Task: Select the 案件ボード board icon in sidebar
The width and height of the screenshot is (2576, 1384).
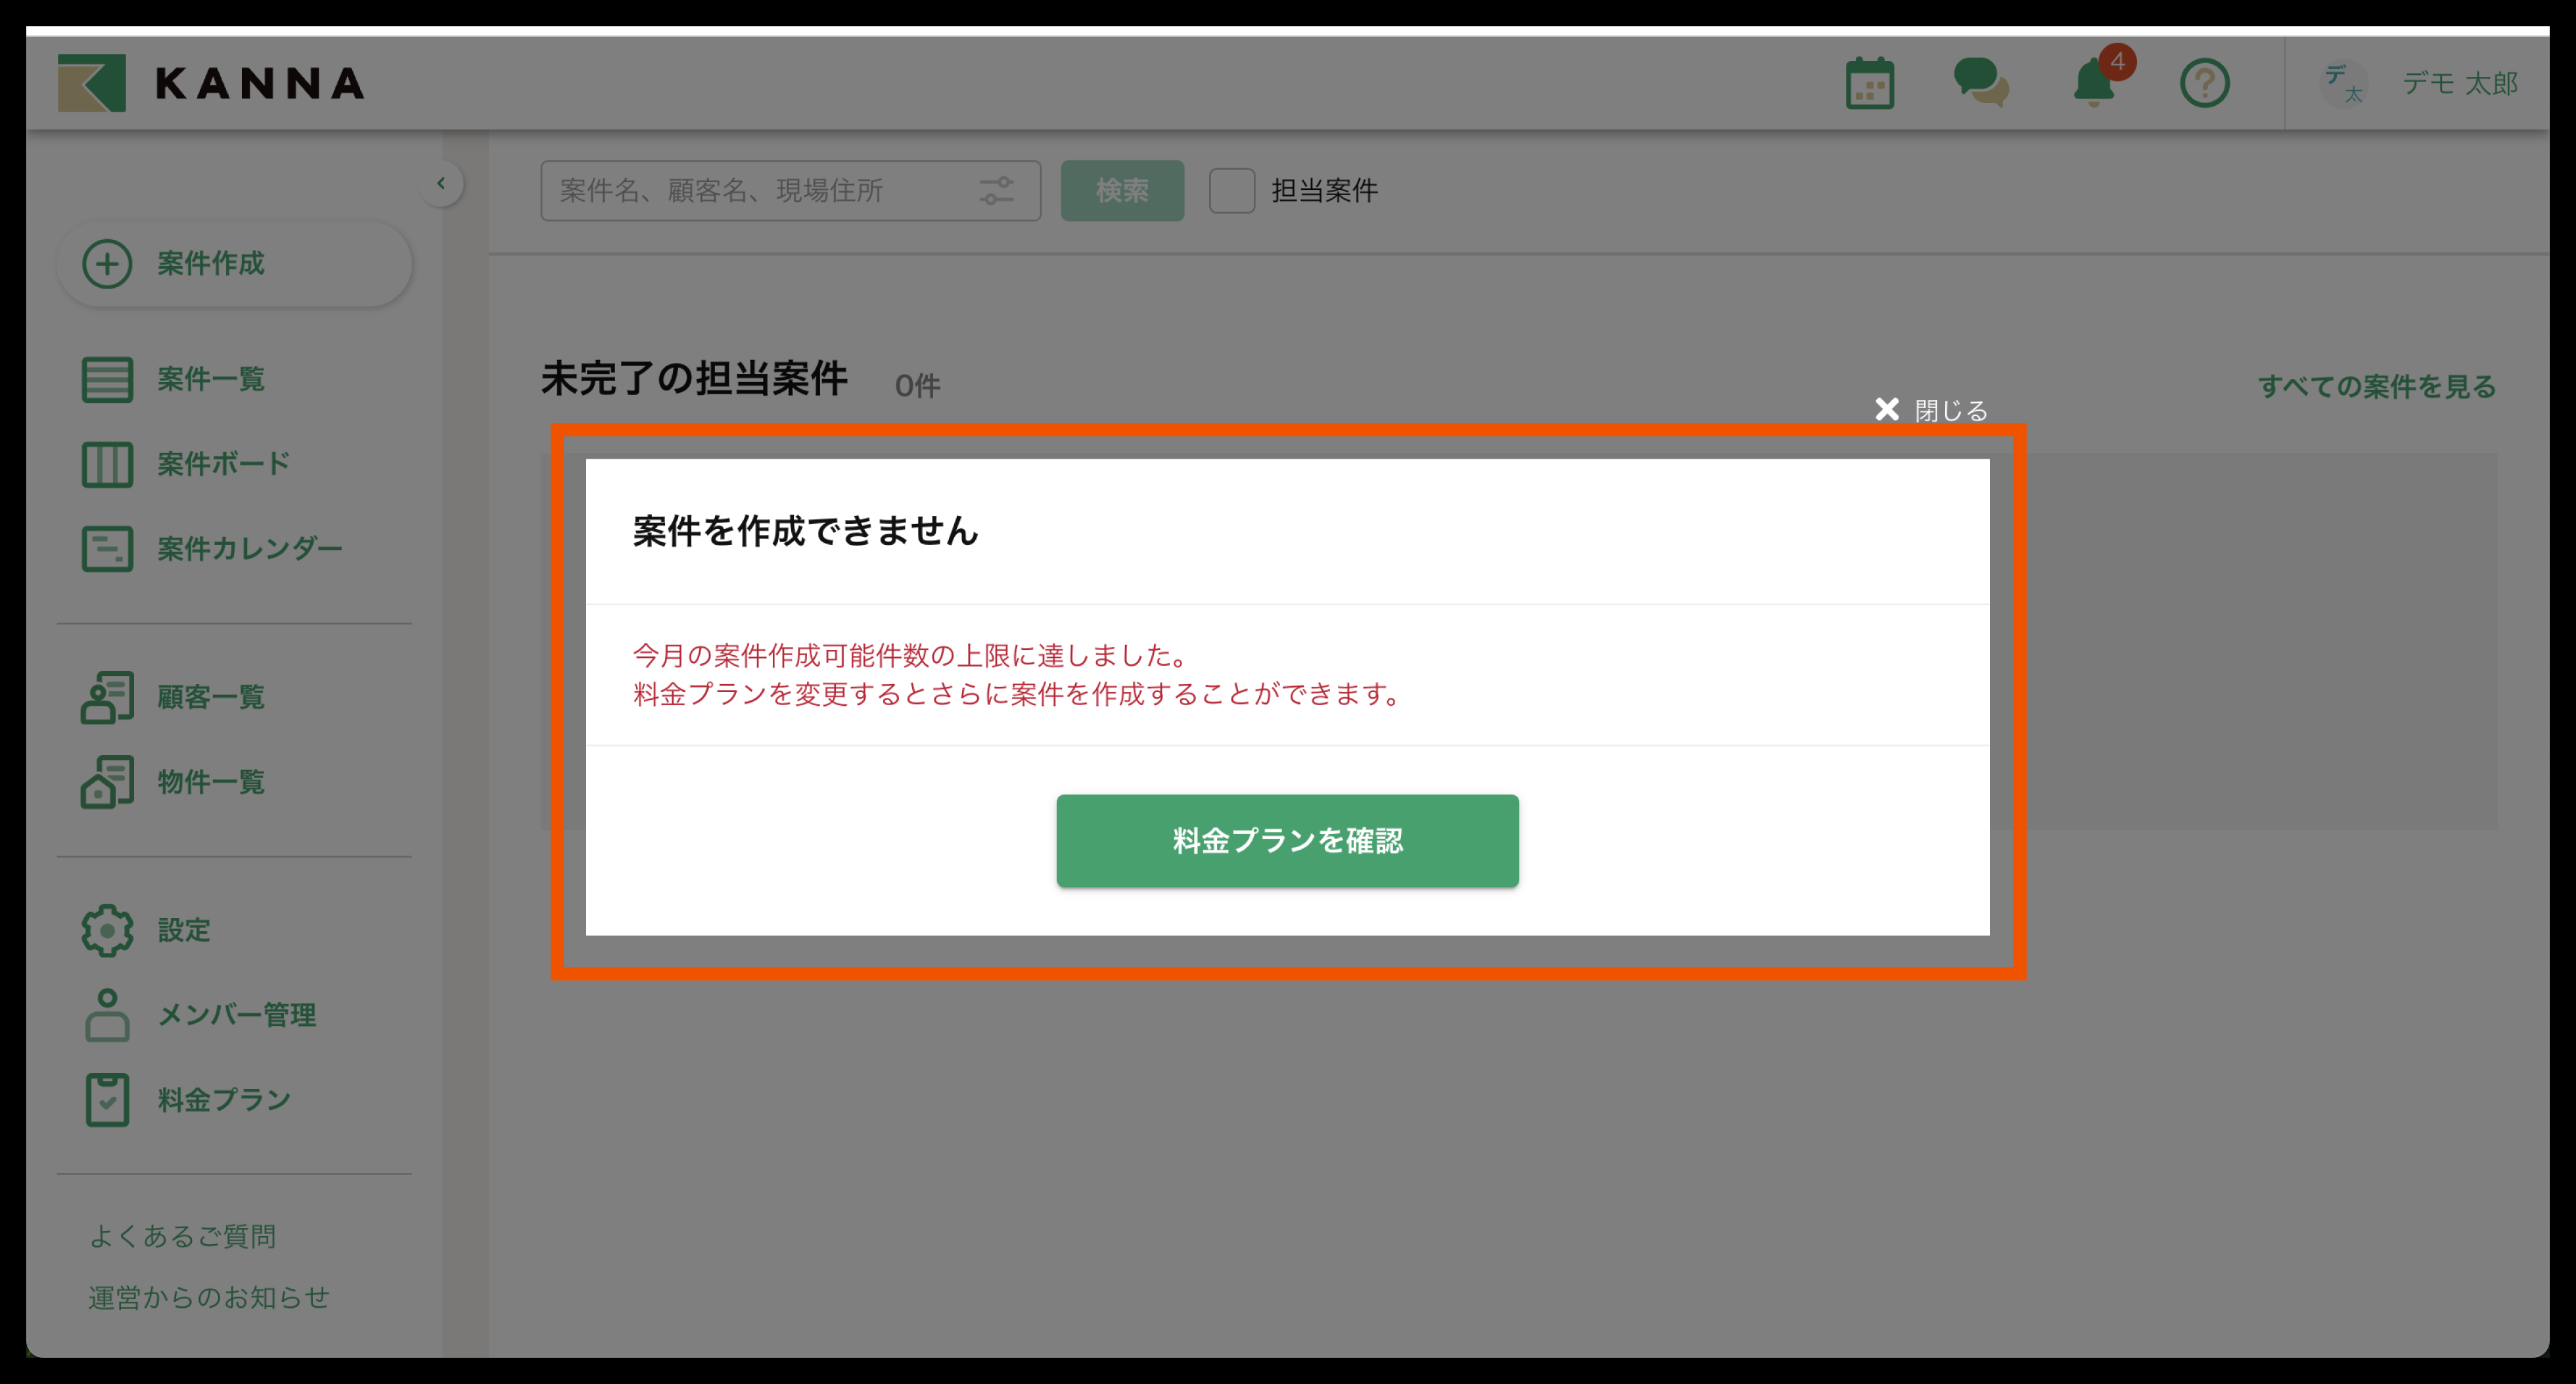Action: pos(107,463)
